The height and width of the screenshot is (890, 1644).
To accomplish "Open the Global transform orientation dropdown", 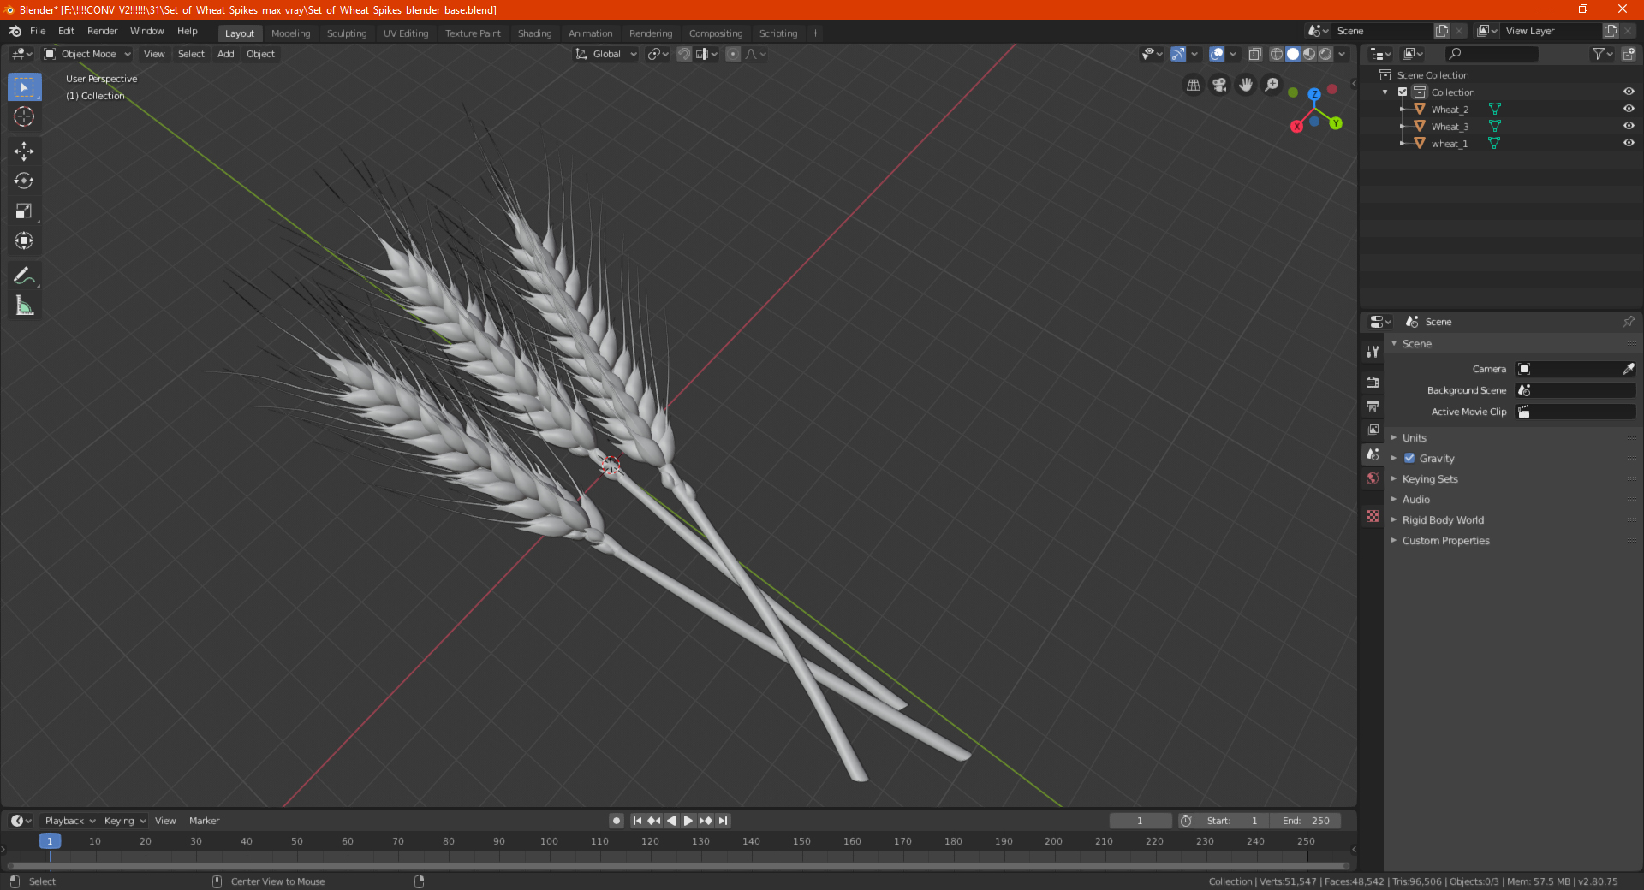I will point(606,54).
